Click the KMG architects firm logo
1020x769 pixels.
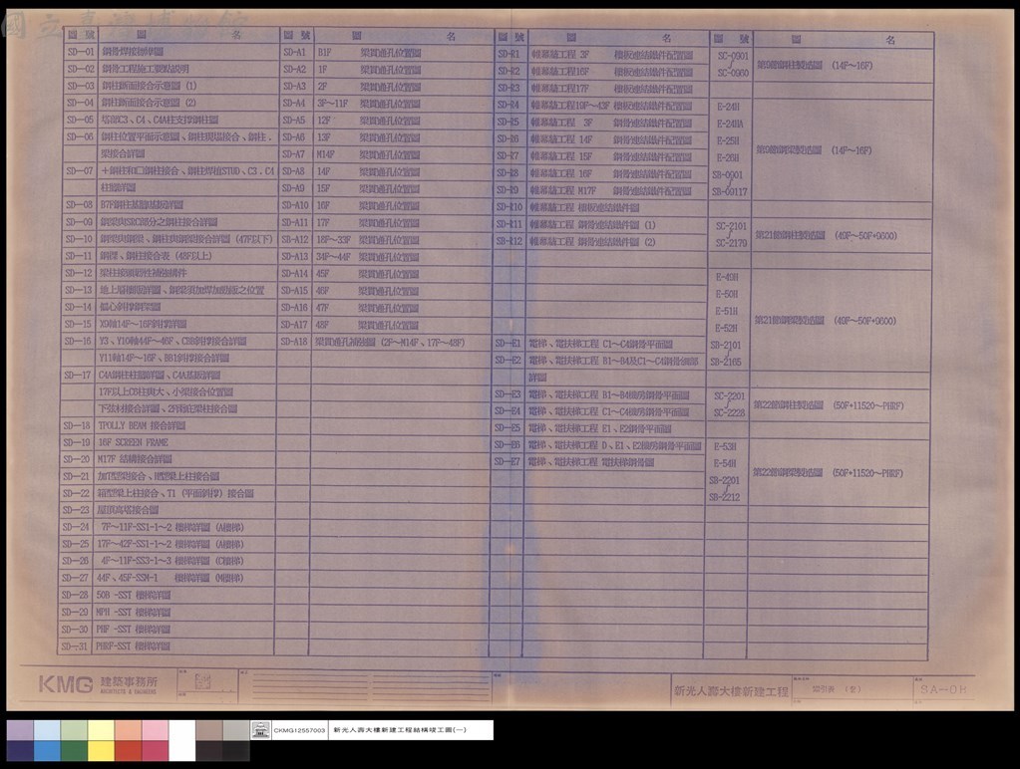pos(66,684)
